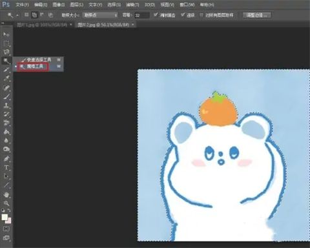Select the Eraser tool
The image size is (310, 248).
(6, 123)
